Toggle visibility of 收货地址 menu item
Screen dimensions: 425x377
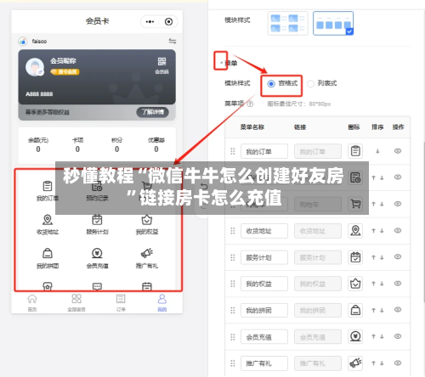[398, 230]
